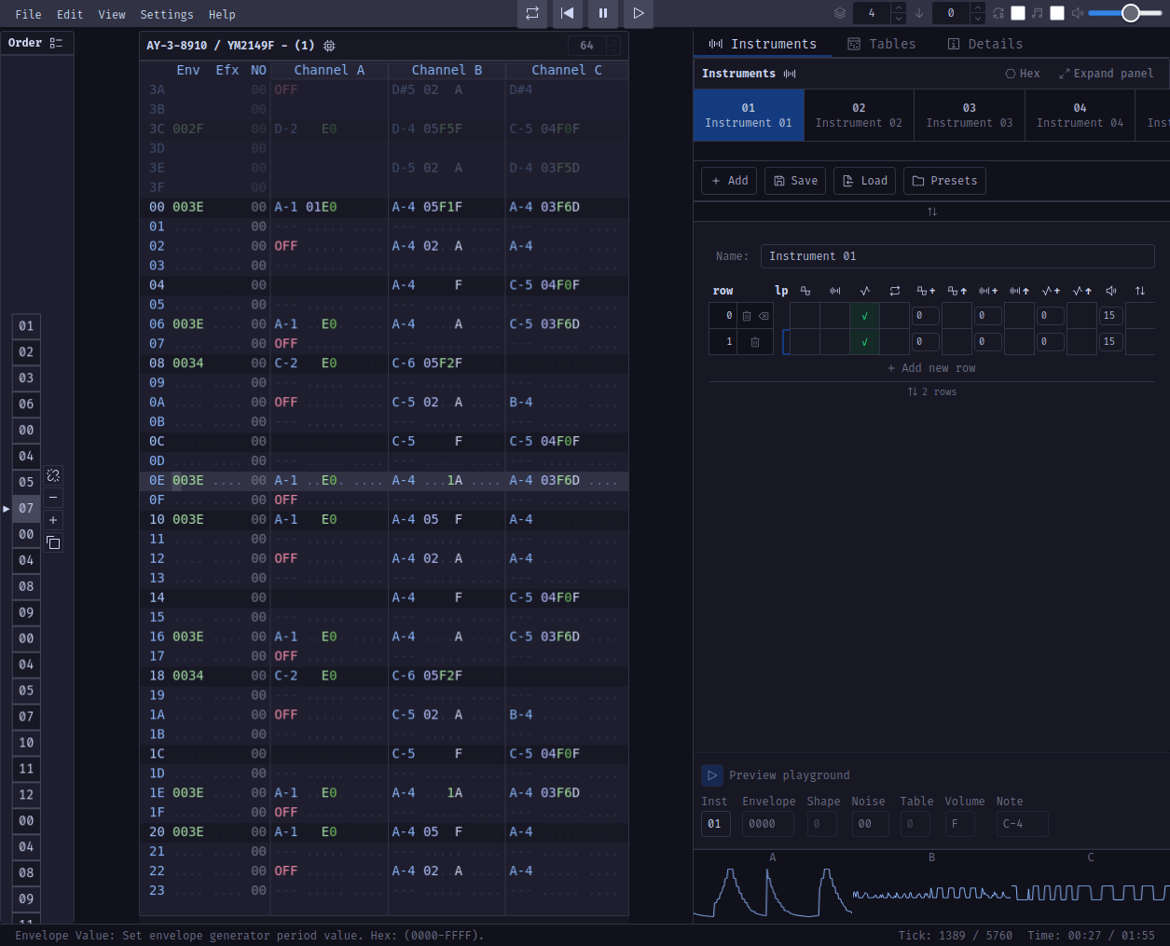Toggle the envelope checkmark cell in row 1
This screenshot has width=1170, height=946.
click(x=864, y=342)
